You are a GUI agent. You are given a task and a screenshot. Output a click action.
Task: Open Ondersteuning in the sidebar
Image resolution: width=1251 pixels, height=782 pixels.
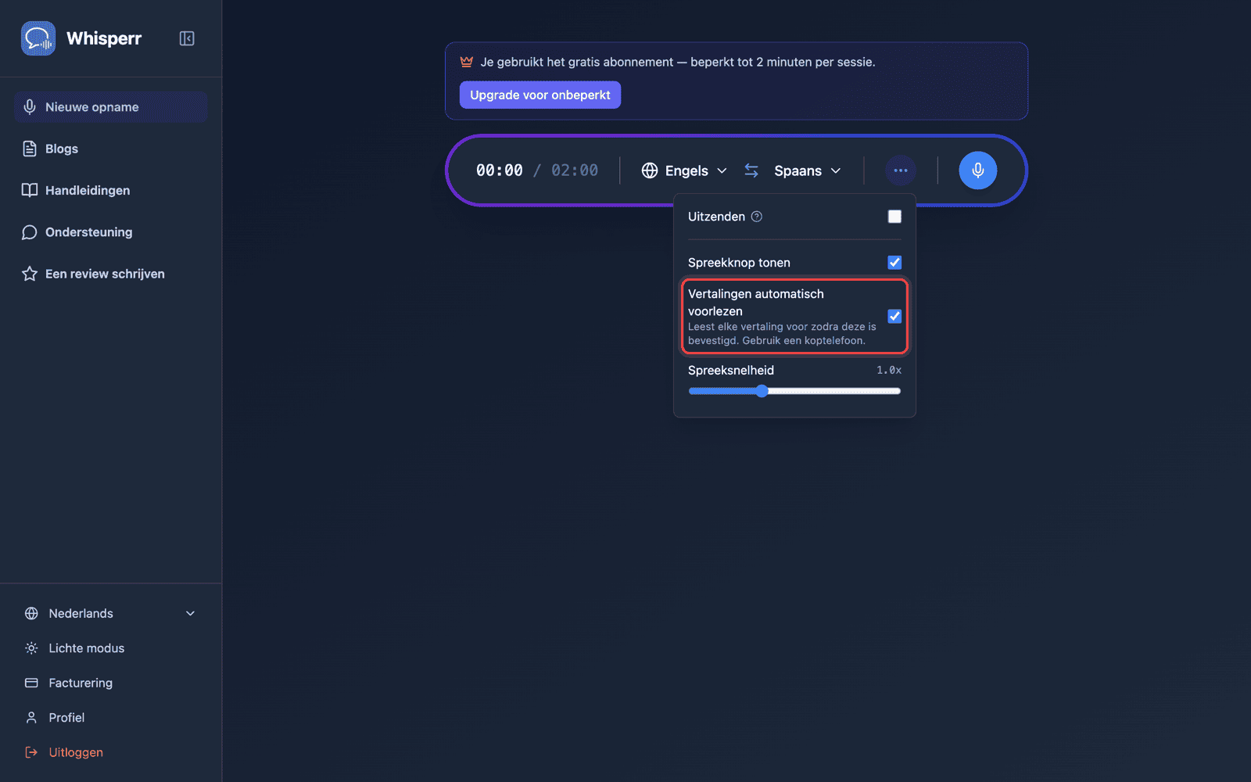pyautogui.click(x=110, y=232)
